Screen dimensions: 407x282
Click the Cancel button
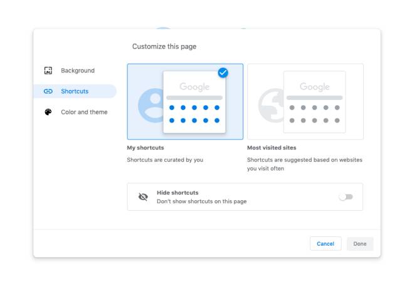(325, 244)
